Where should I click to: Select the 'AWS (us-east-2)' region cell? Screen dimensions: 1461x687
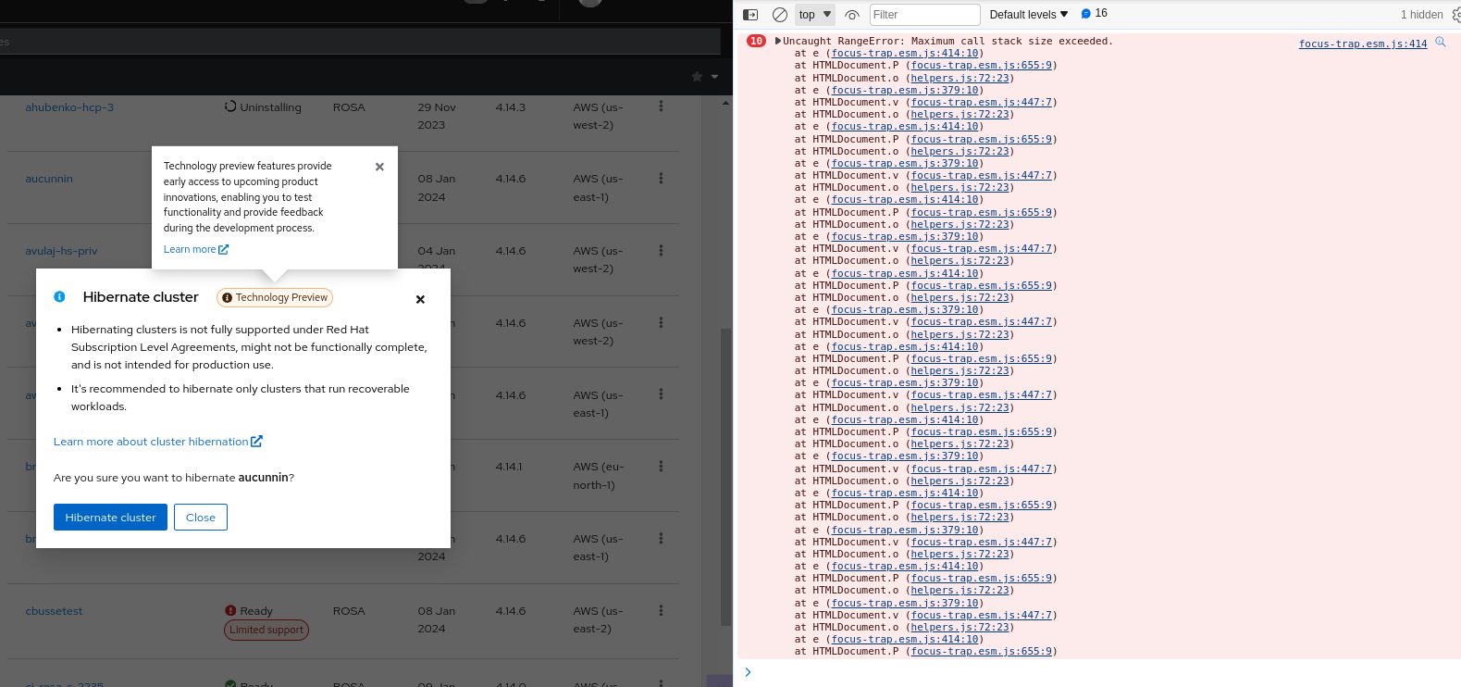point(598,619)
